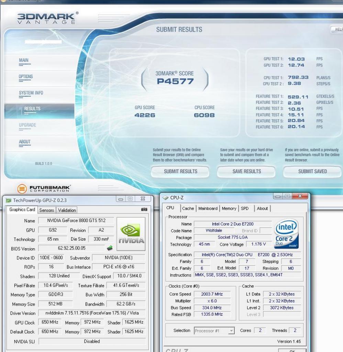Click the GPU-Z title bar app icon
This screenshot has width=343, height=352.
[9, 200]
